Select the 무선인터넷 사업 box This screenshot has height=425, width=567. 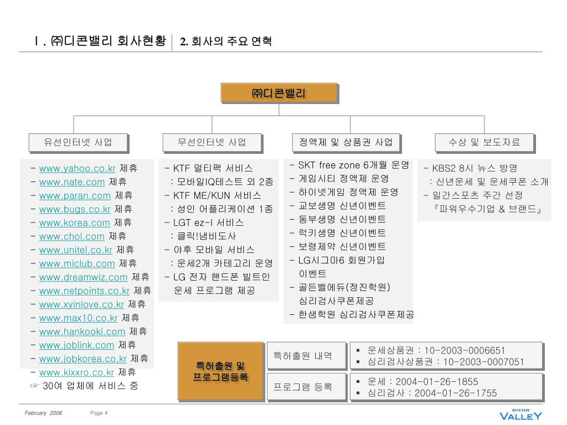pyautogui.click(x=212, y=142)
